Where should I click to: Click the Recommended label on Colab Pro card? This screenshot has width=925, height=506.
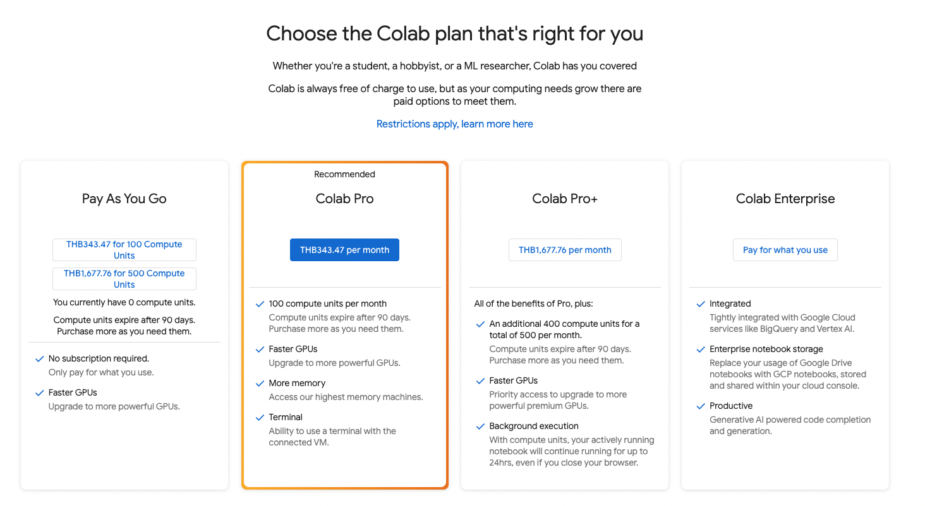(344, 174)
